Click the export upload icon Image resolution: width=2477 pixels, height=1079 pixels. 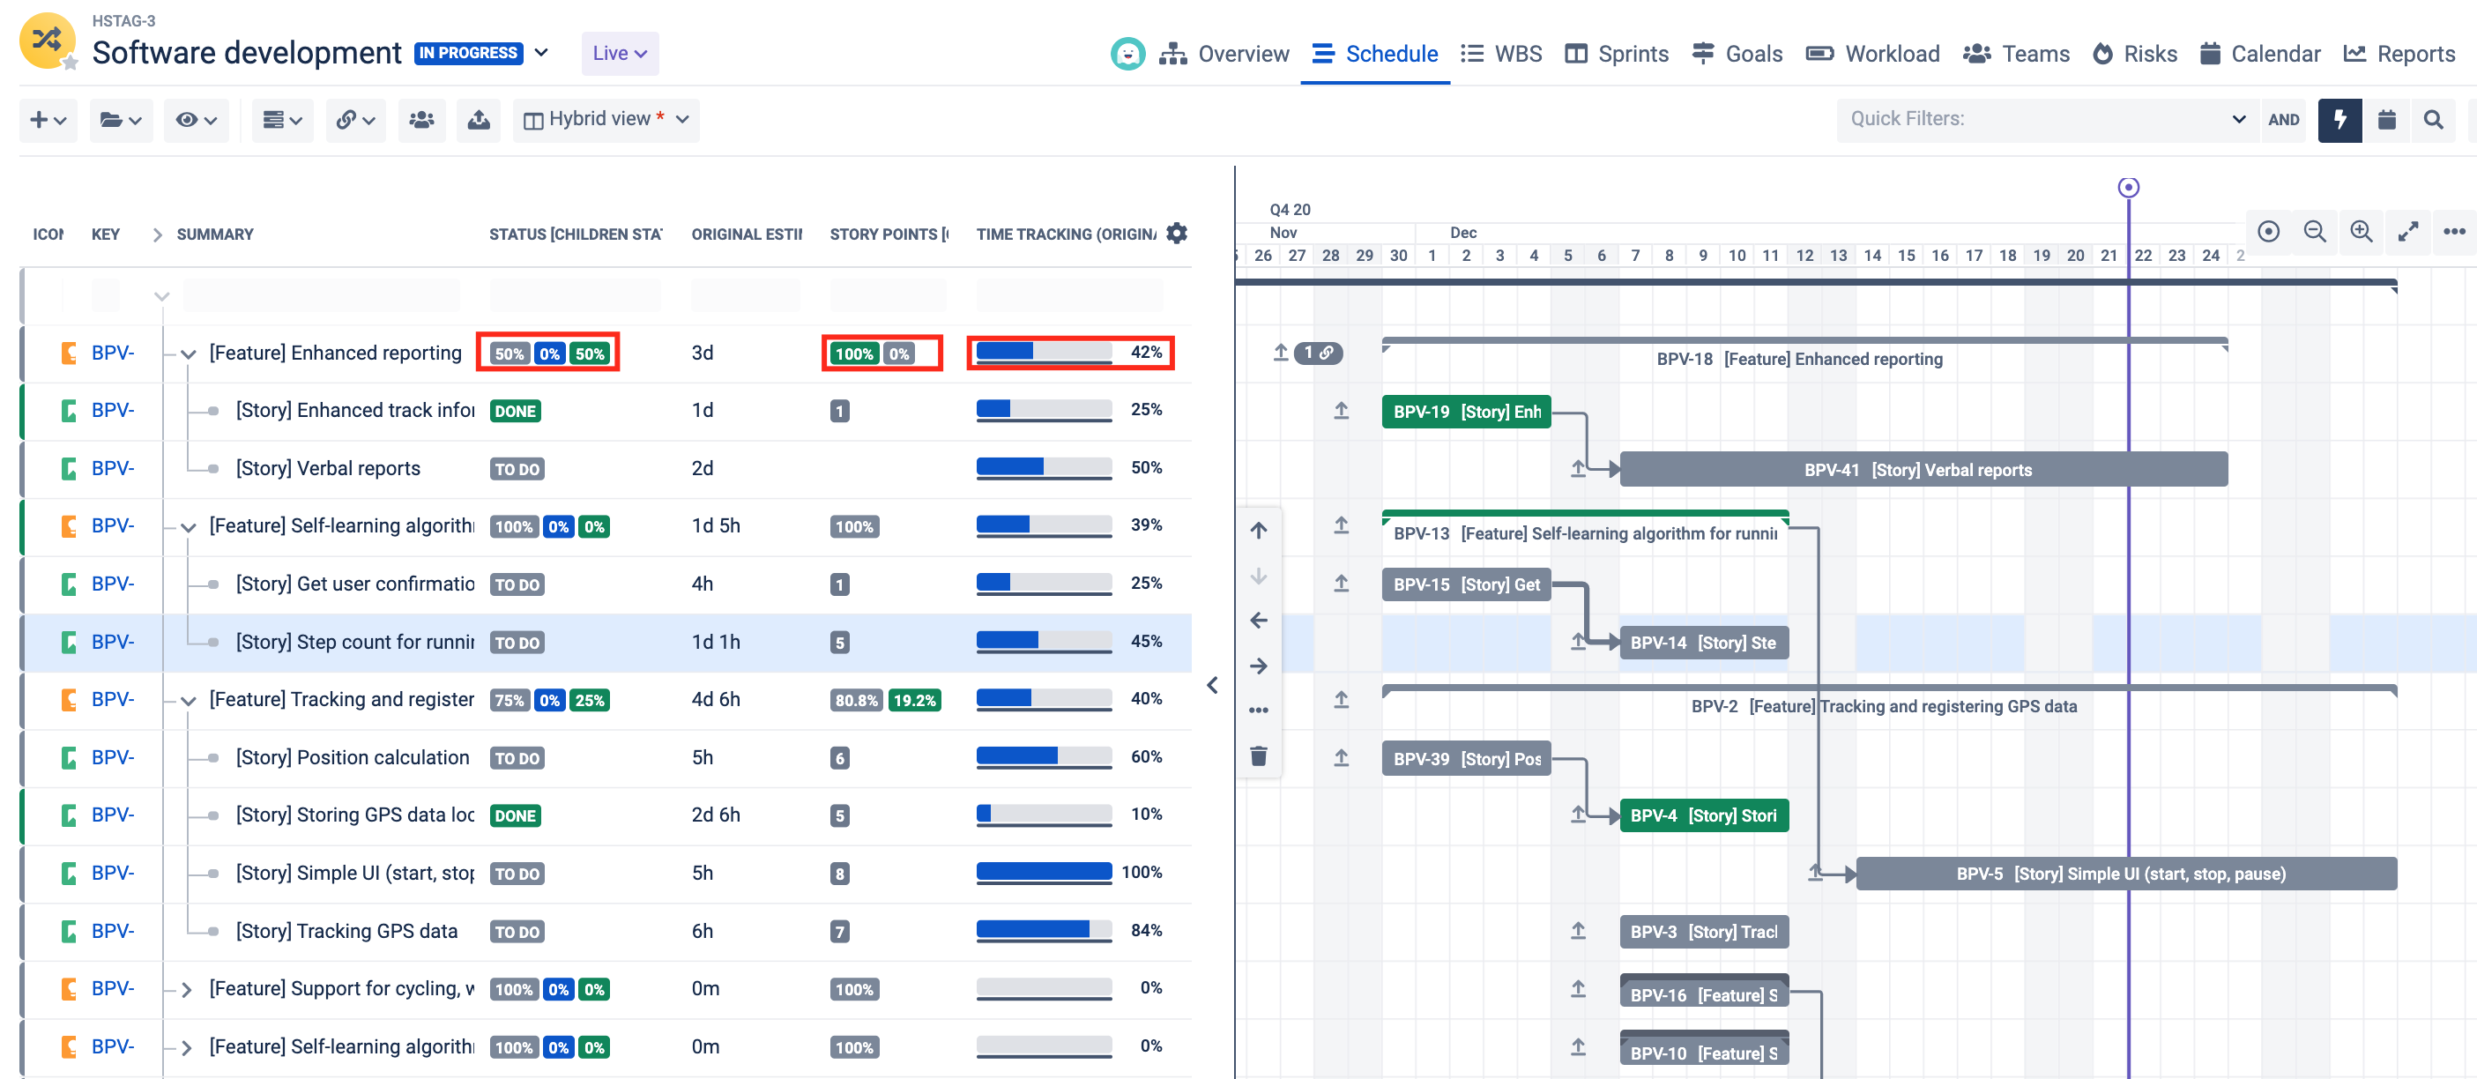tap(479, 119)
